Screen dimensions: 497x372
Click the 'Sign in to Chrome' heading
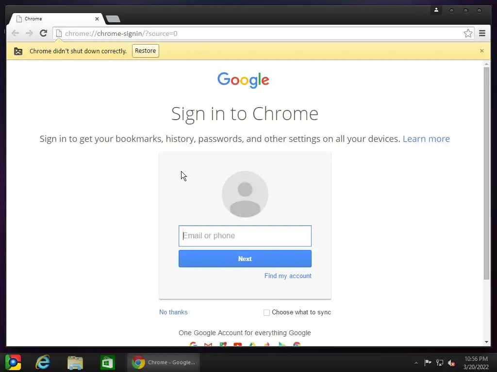point(245,113)
